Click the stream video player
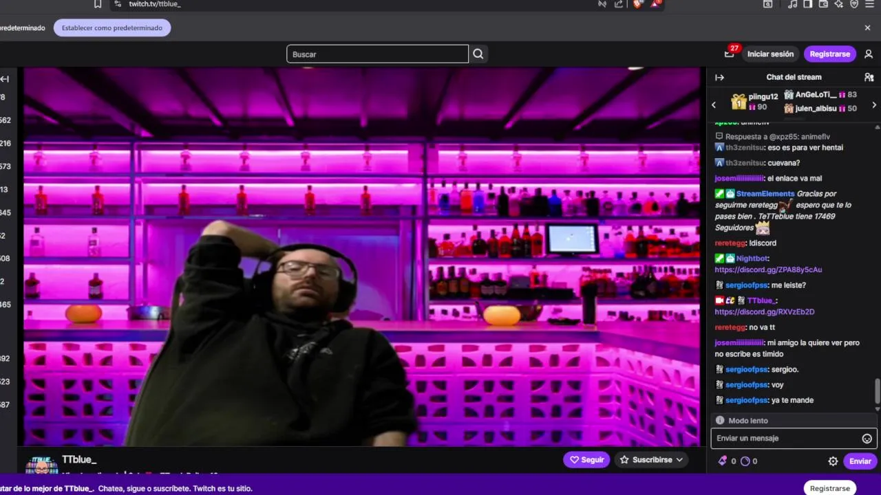 tap(361, 257)
